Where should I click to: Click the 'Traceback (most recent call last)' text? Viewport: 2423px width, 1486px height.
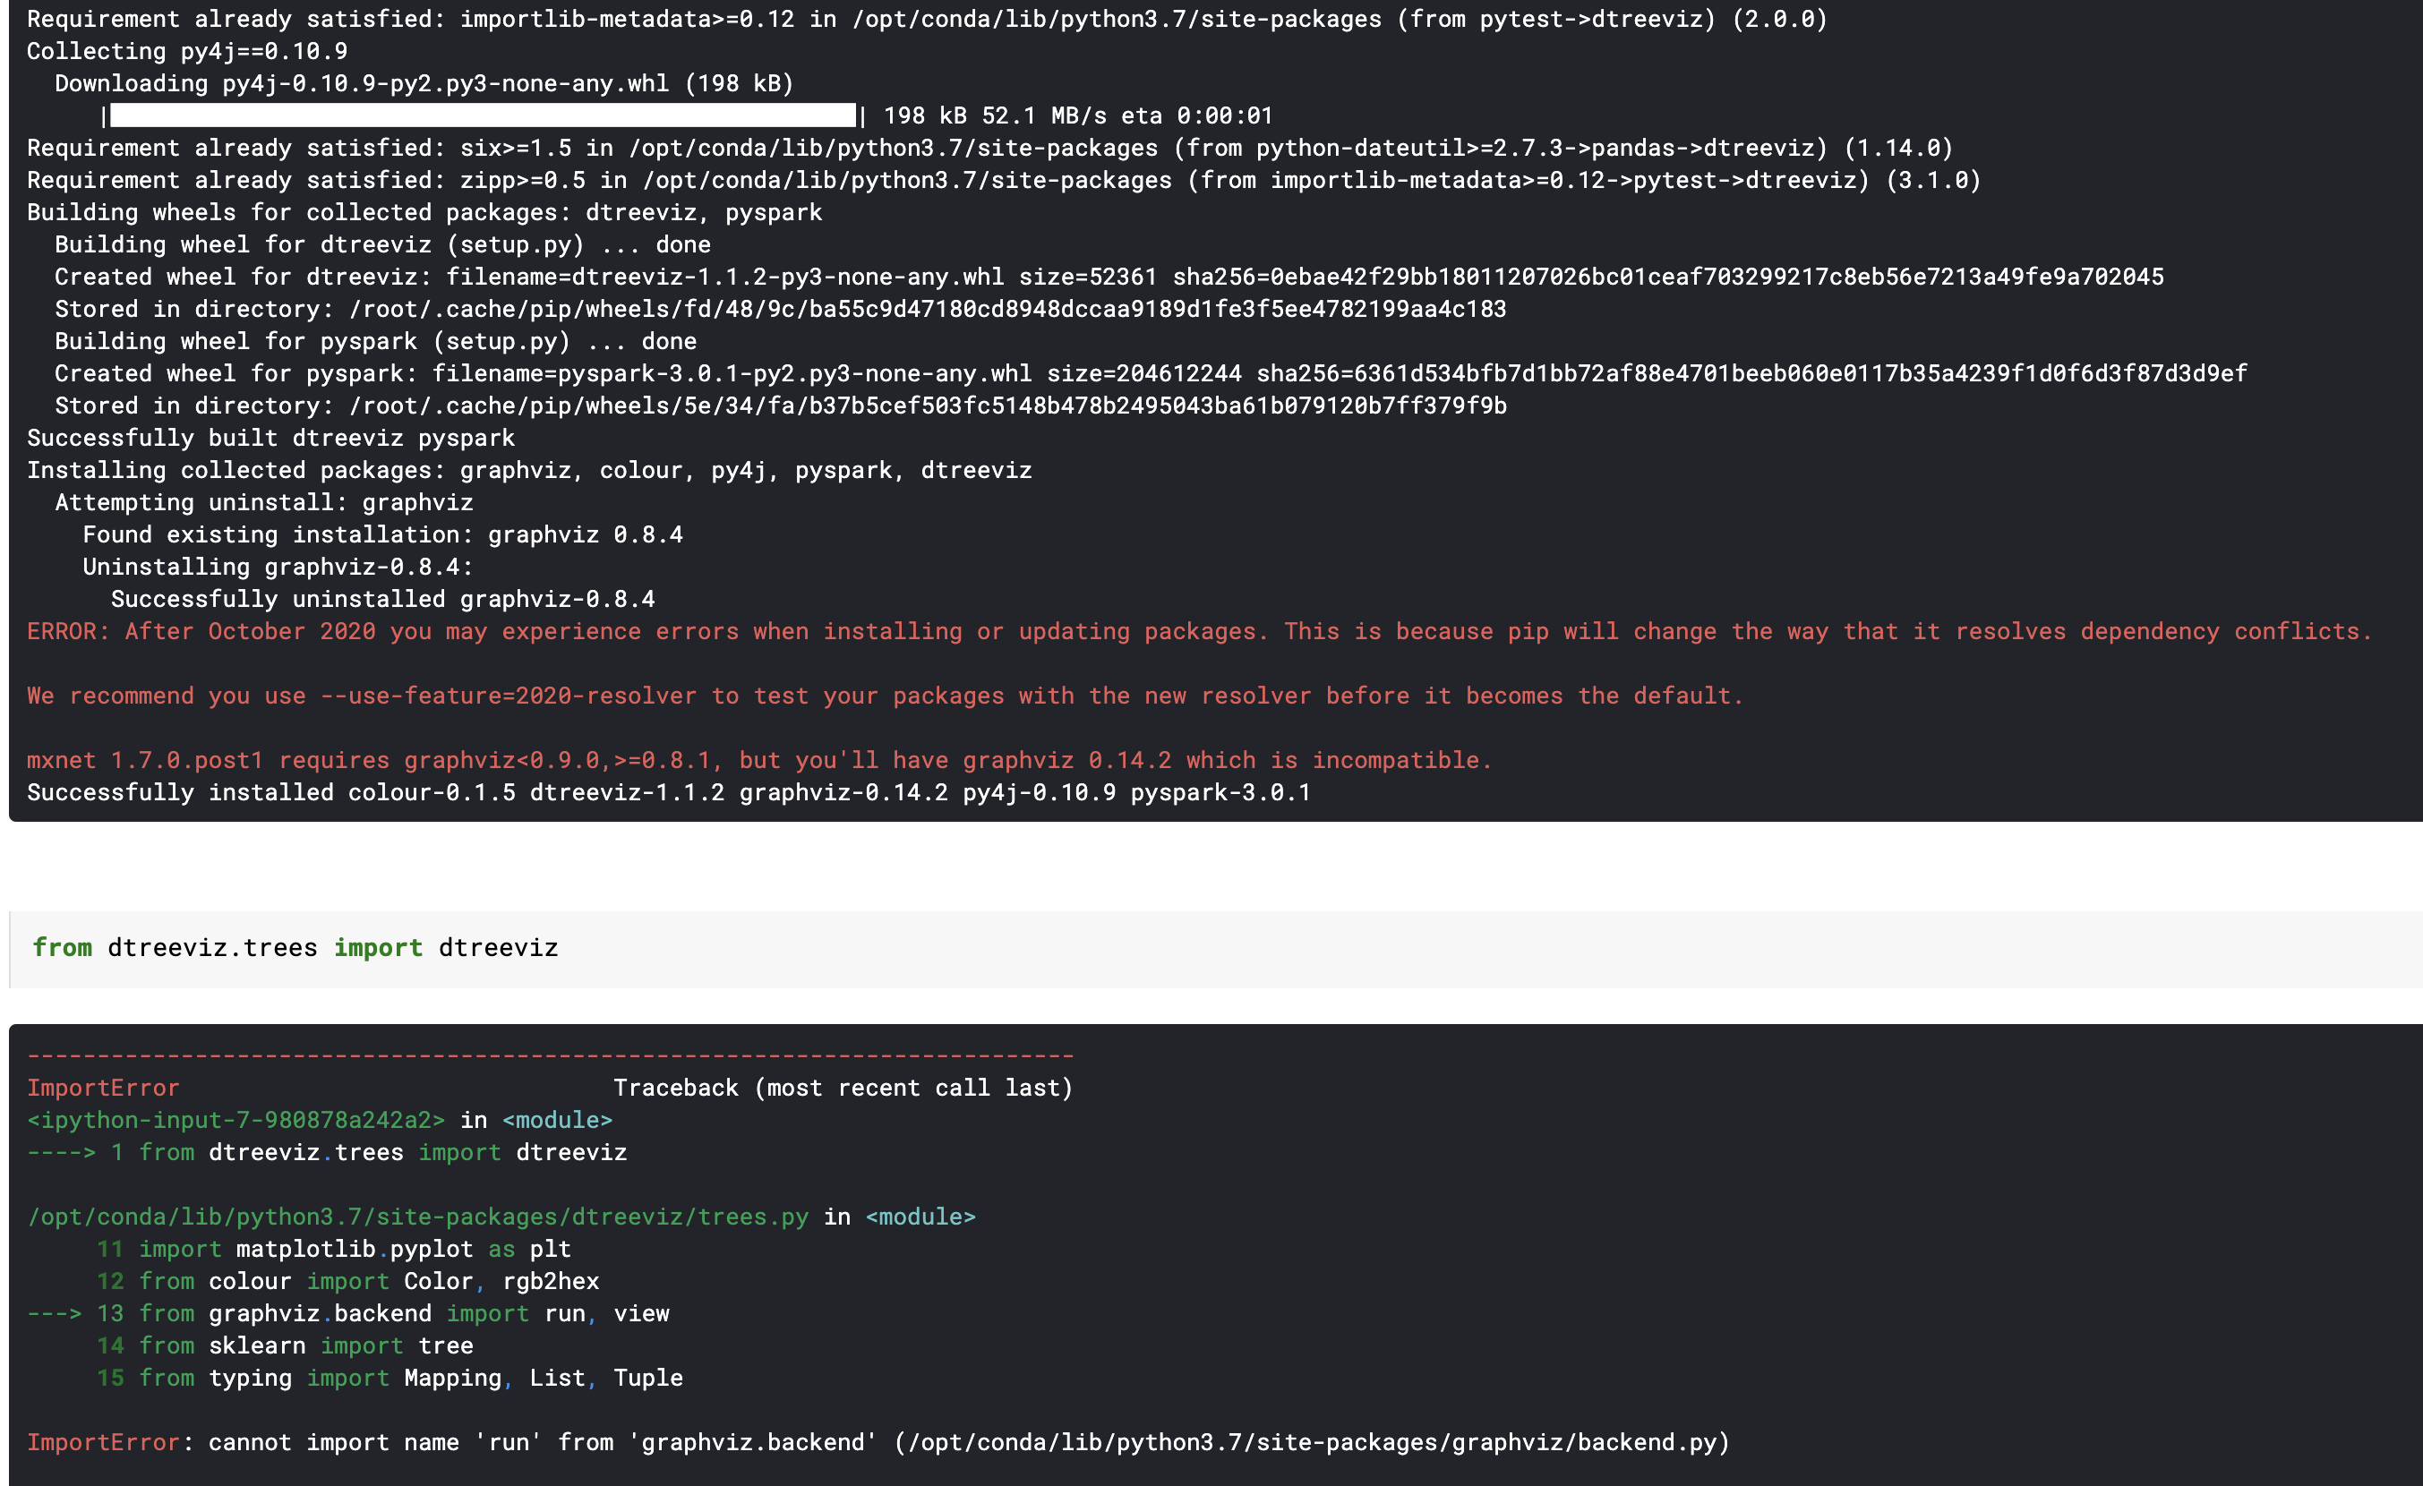[x=843, y=1088]
